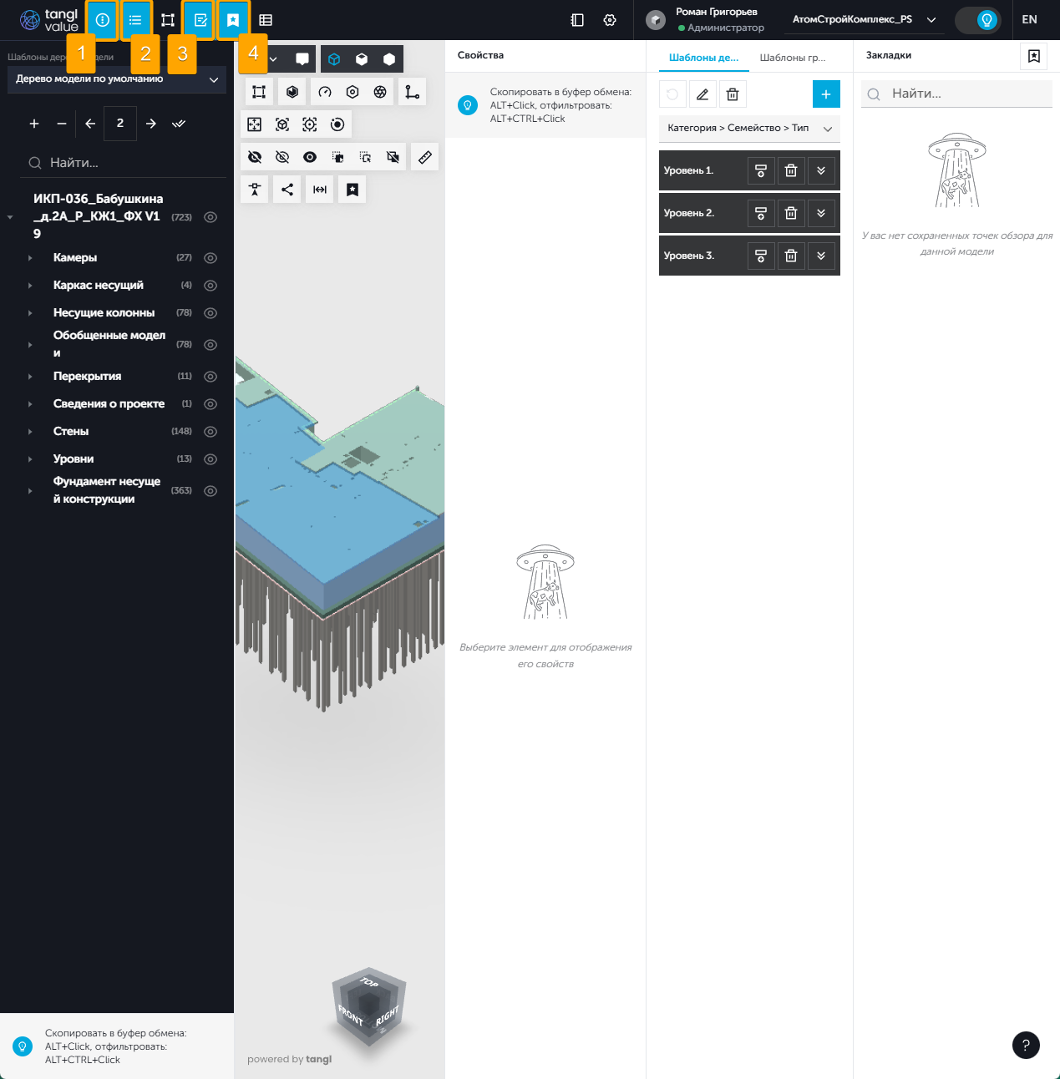Toggle the lightbulb hints switch in header
The height and width of the screenshot is (1079, 1060).
[x=979, y=20]
